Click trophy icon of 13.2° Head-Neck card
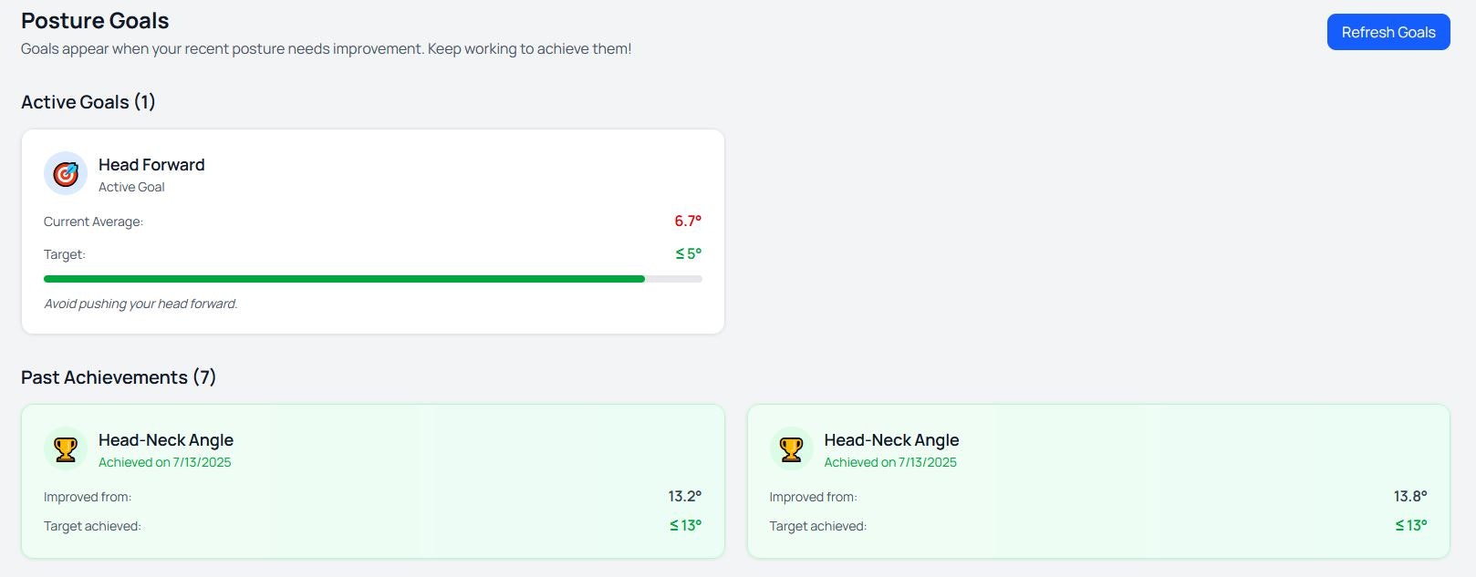 [x=66, y=448]
